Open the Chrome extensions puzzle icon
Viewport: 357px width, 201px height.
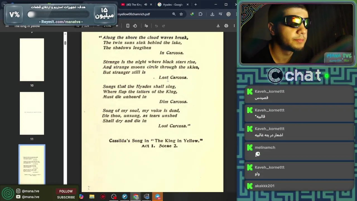pos(201,14)
